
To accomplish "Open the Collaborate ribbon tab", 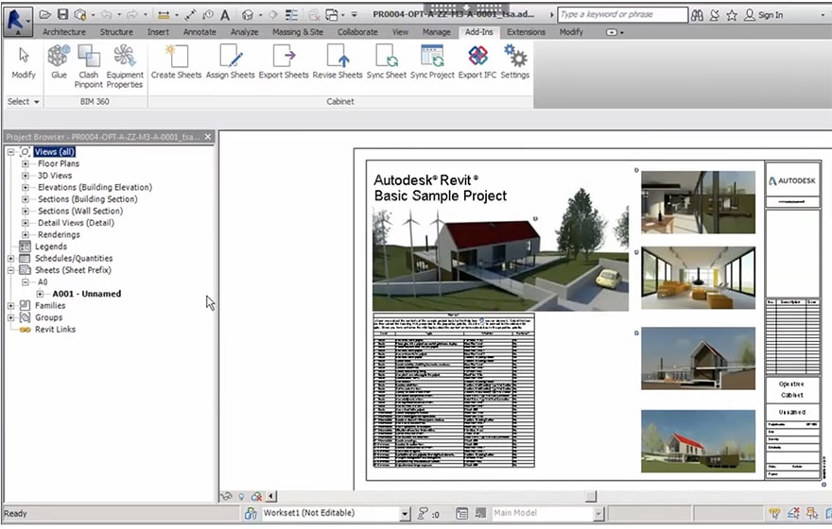I will click(357, 32).
